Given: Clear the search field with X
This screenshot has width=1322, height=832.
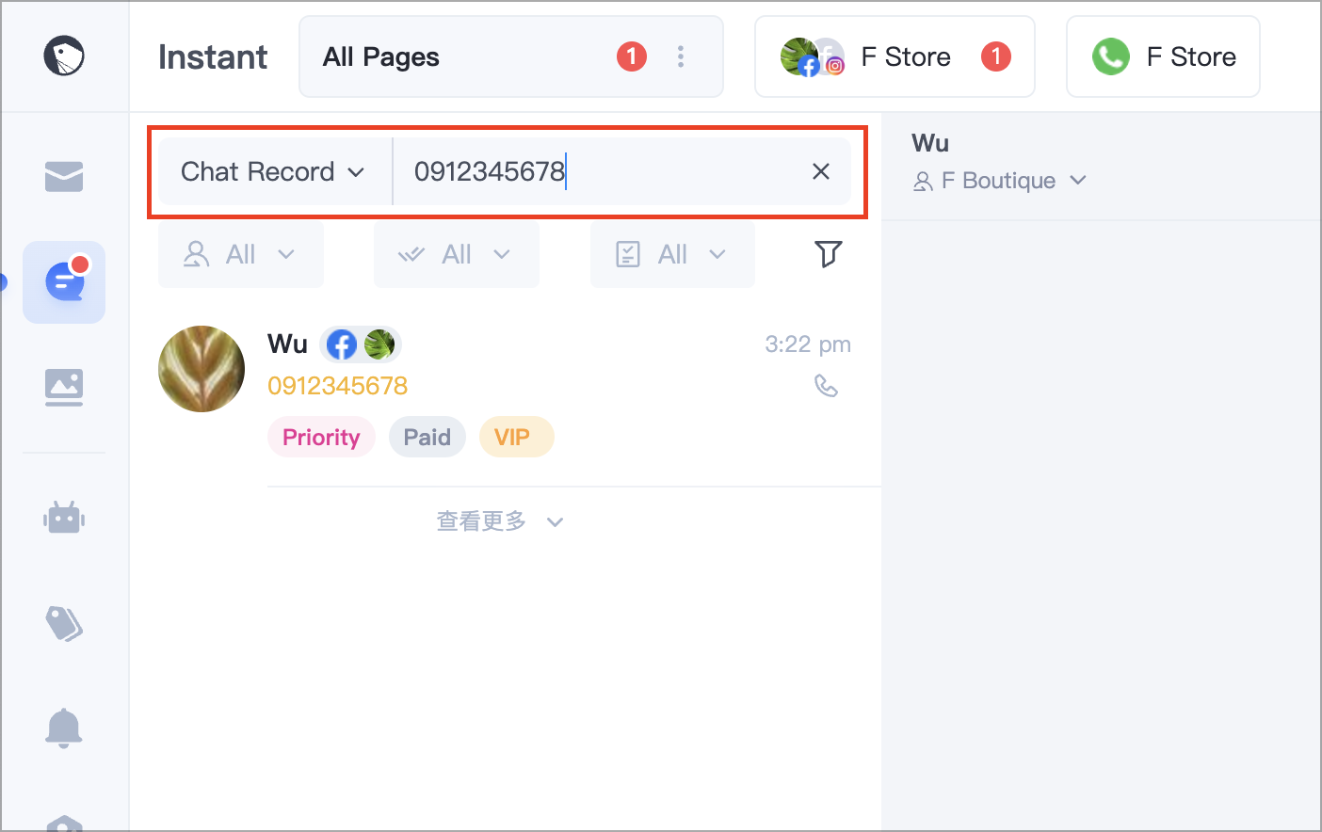Looking at the screenshot, I should coord(821,171).
